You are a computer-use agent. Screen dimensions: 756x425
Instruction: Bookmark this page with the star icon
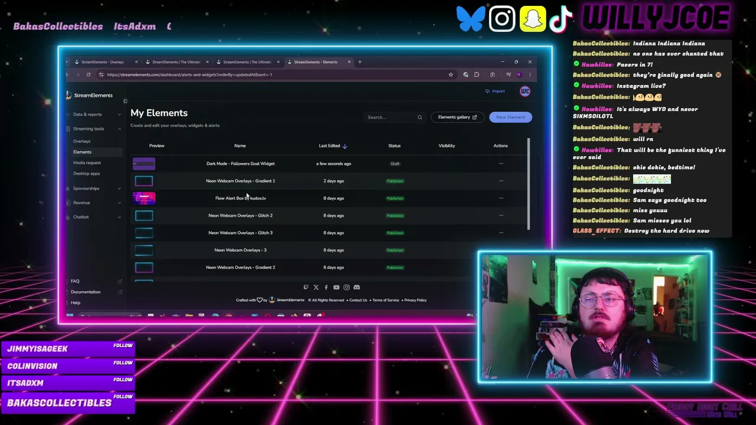coord(451,74)
